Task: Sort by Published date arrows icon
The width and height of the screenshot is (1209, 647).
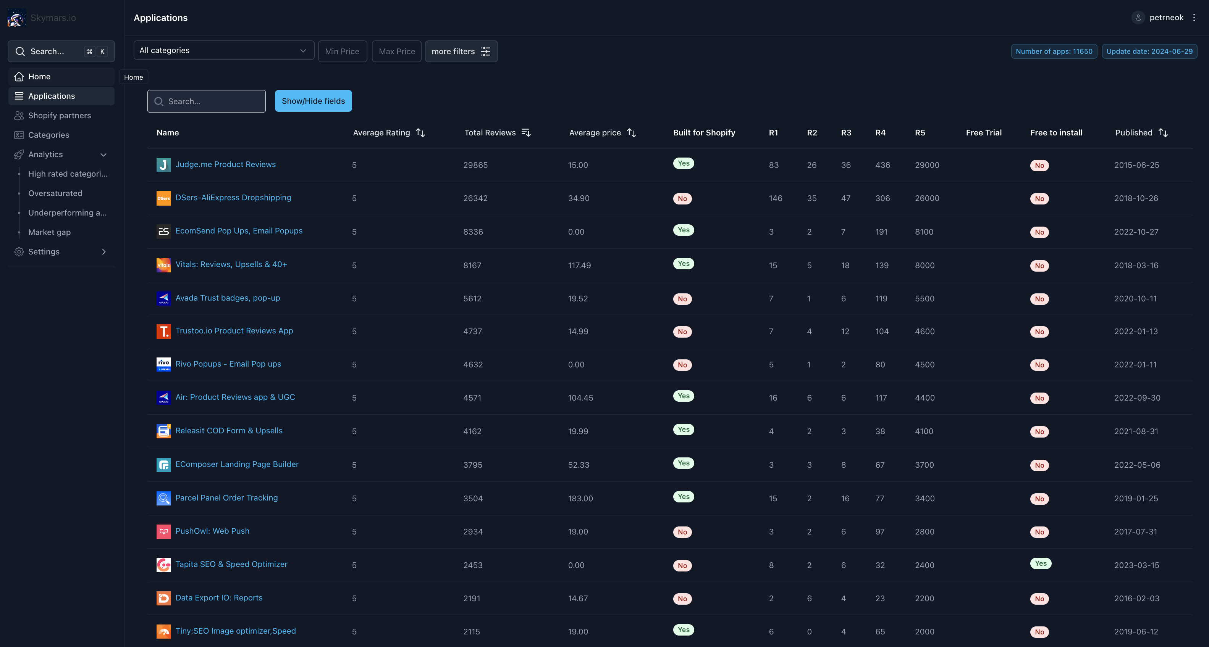Action: coord(1163,133)
